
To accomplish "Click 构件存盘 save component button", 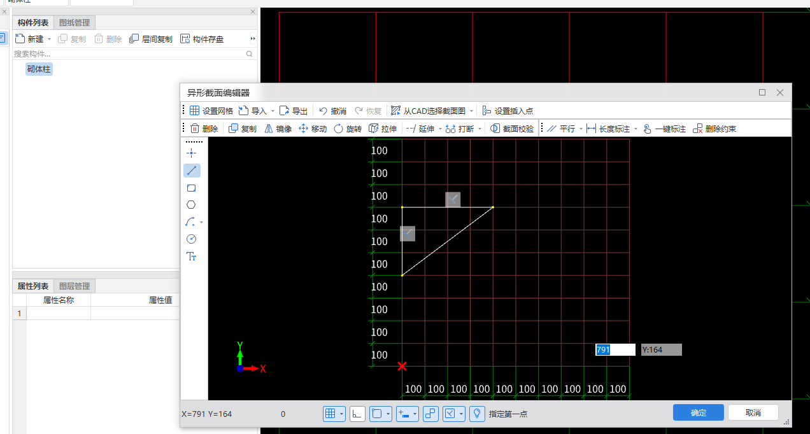I will (202, 39).
